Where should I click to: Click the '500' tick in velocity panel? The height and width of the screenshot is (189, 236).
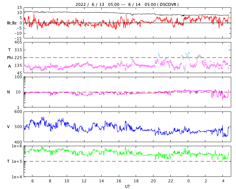pos(18,127)
